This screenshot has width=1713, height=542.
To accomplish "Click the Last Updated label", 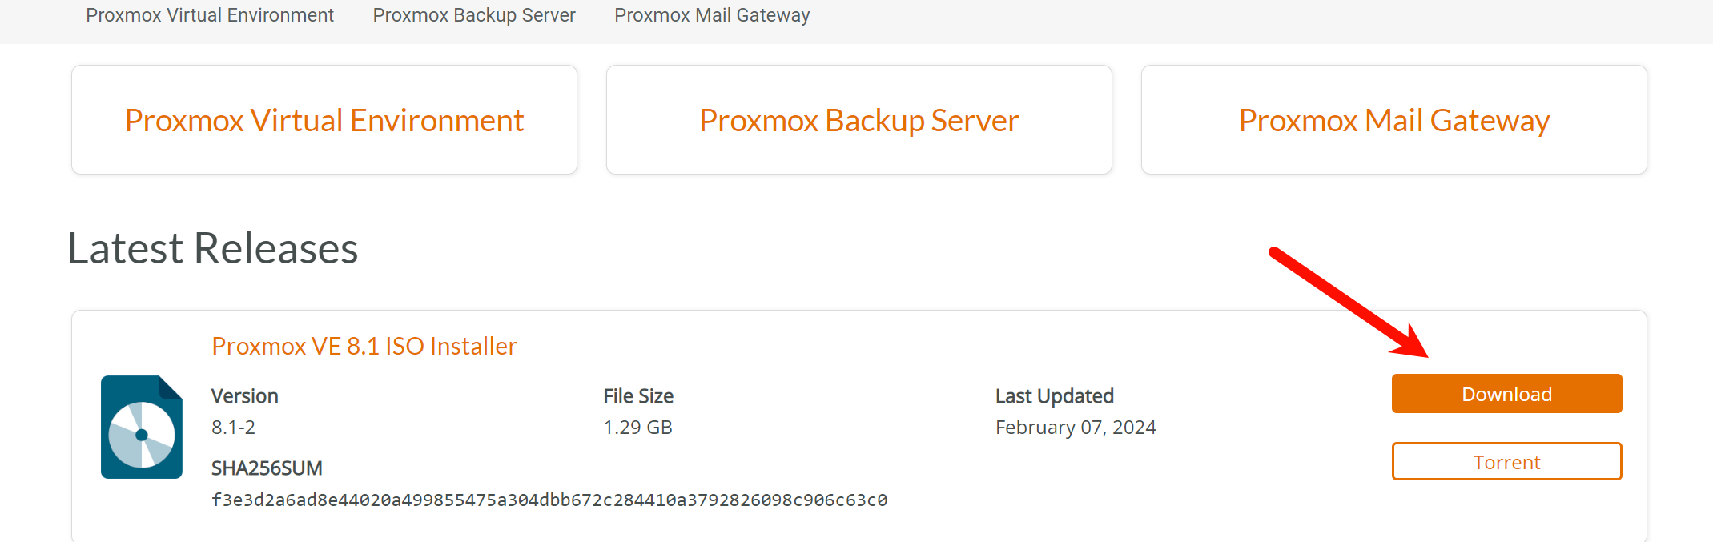I will (1054, 396).
